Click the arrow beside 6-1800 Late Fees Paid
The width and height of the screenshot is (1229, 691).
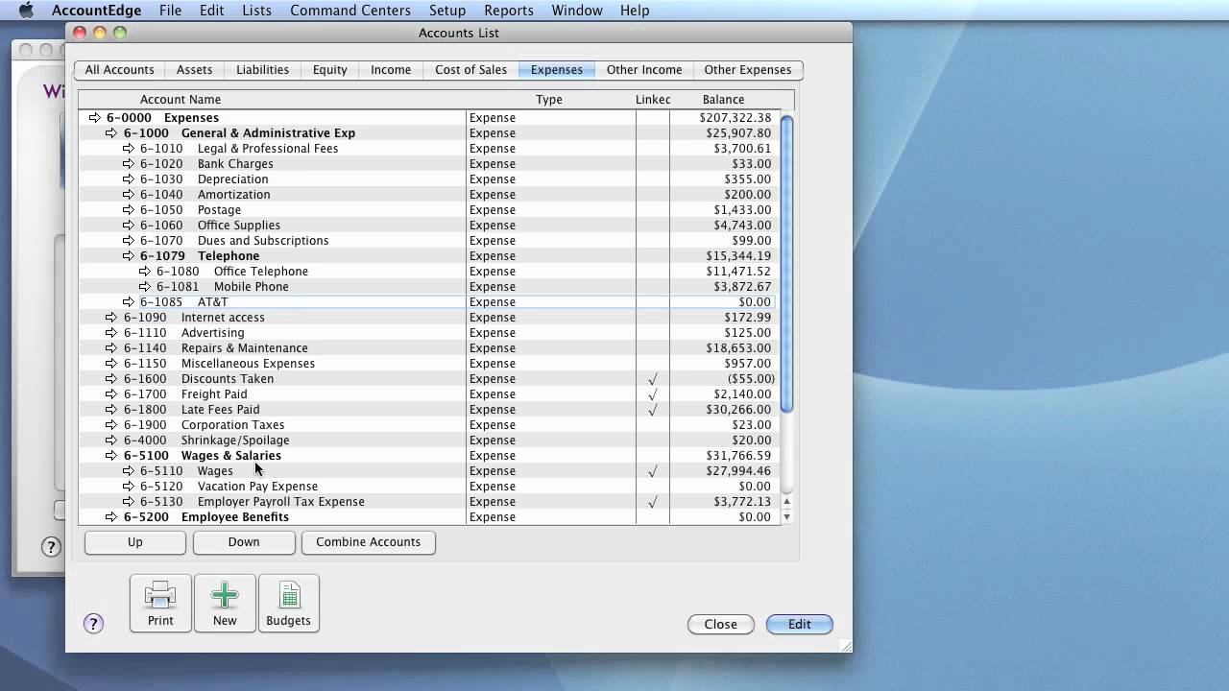point(111,410)
